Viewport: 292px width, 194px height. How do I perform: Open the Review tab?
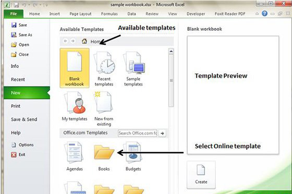[x=152, y=14]
